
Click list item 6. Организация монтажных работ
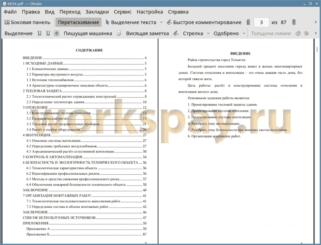pos(214,136)
